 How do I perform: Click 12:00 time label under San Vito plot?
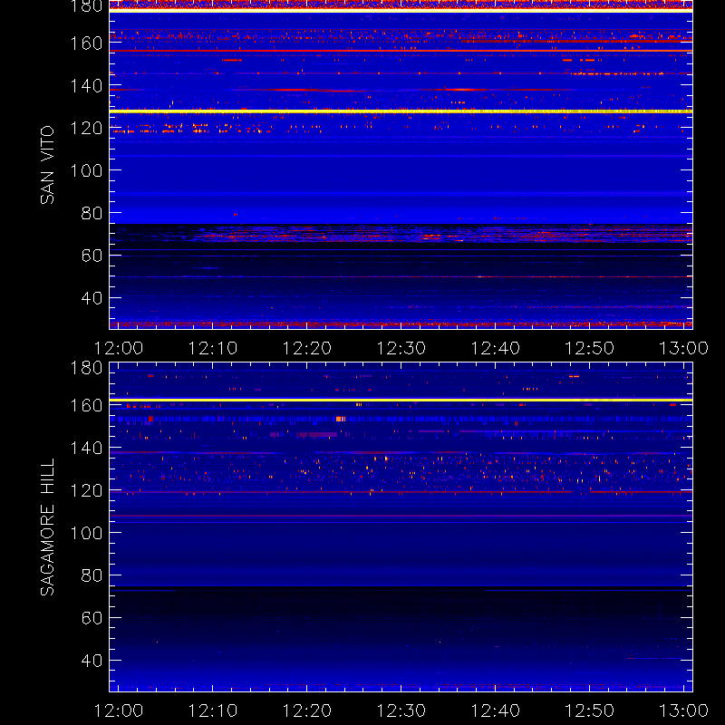coord(119,348)
